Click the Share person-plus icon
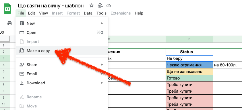 click(x=22, y=65)
